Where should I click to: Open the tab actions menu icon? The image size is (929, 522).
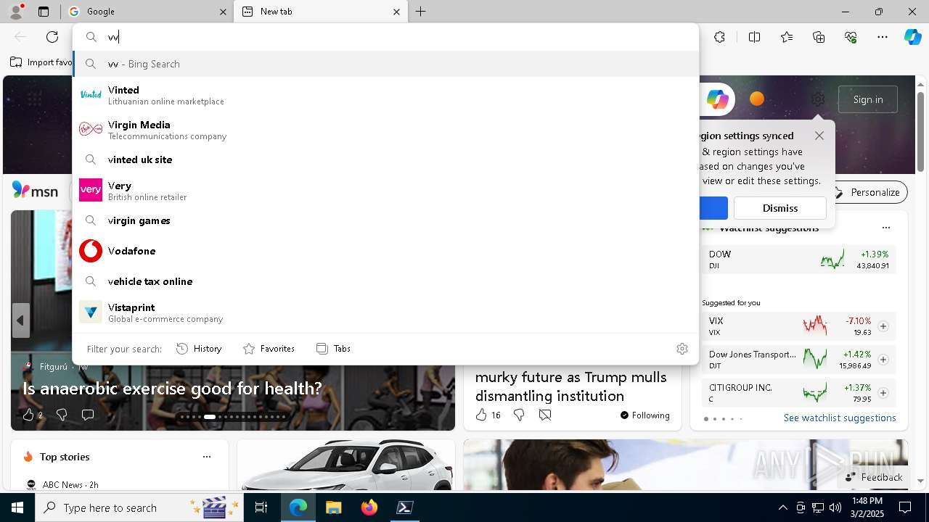[44, 12]
